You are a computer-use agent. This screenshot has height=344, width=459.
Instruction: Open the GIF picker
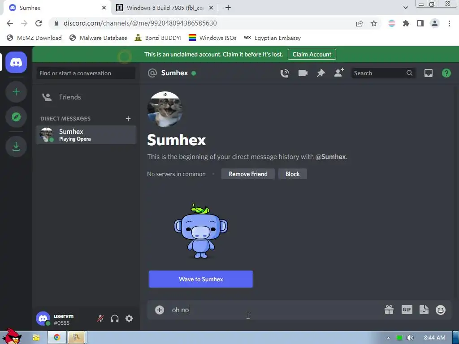point(407,310)
